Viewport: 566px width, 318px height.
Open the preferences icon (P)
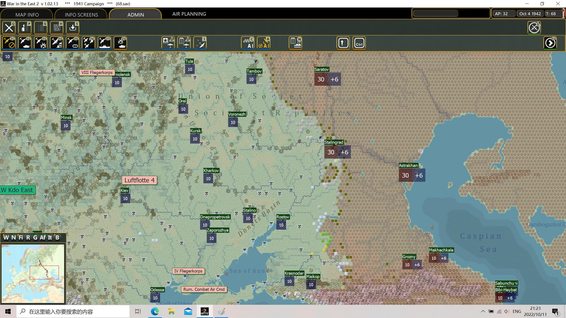[x=25, y=28]
